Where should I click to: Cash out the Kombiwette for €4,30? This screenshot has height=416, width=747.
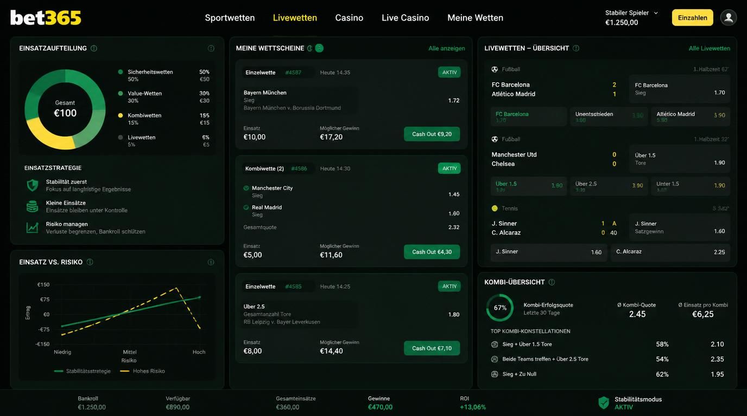click(x=432, y=252)
